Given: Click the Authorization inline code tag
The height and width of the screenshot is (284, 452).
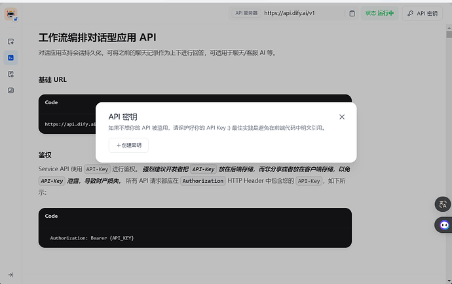Looking at the screenshot, I should pos(203,181).
